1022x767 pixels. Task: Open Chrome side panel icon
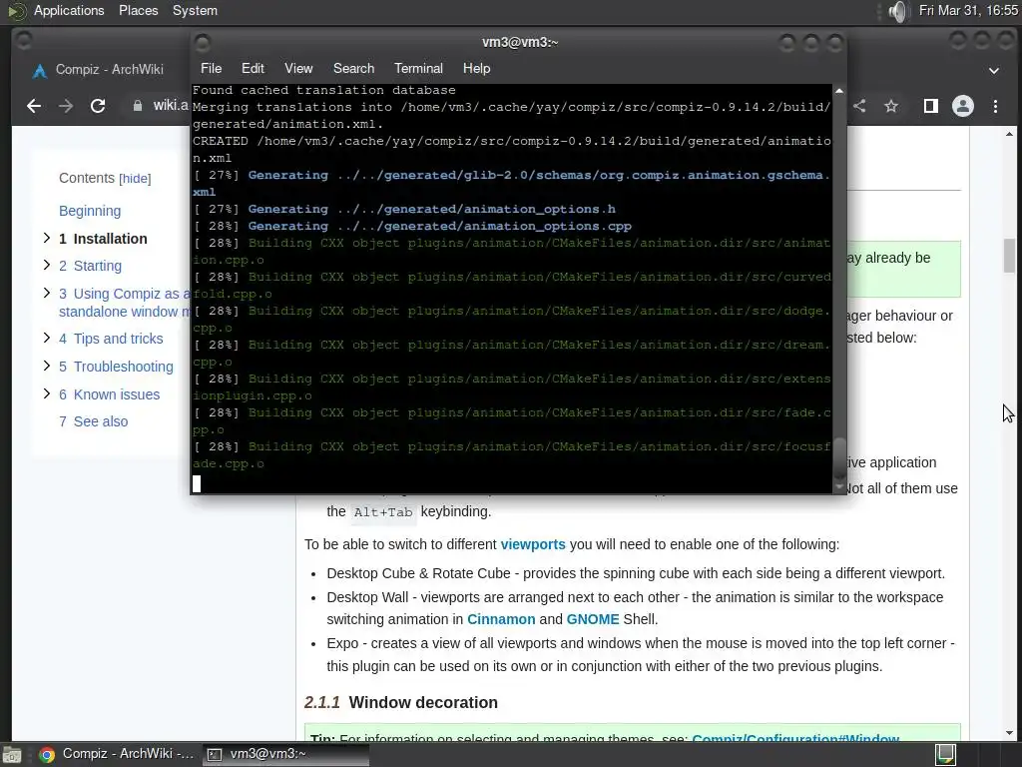pos(931,106)
